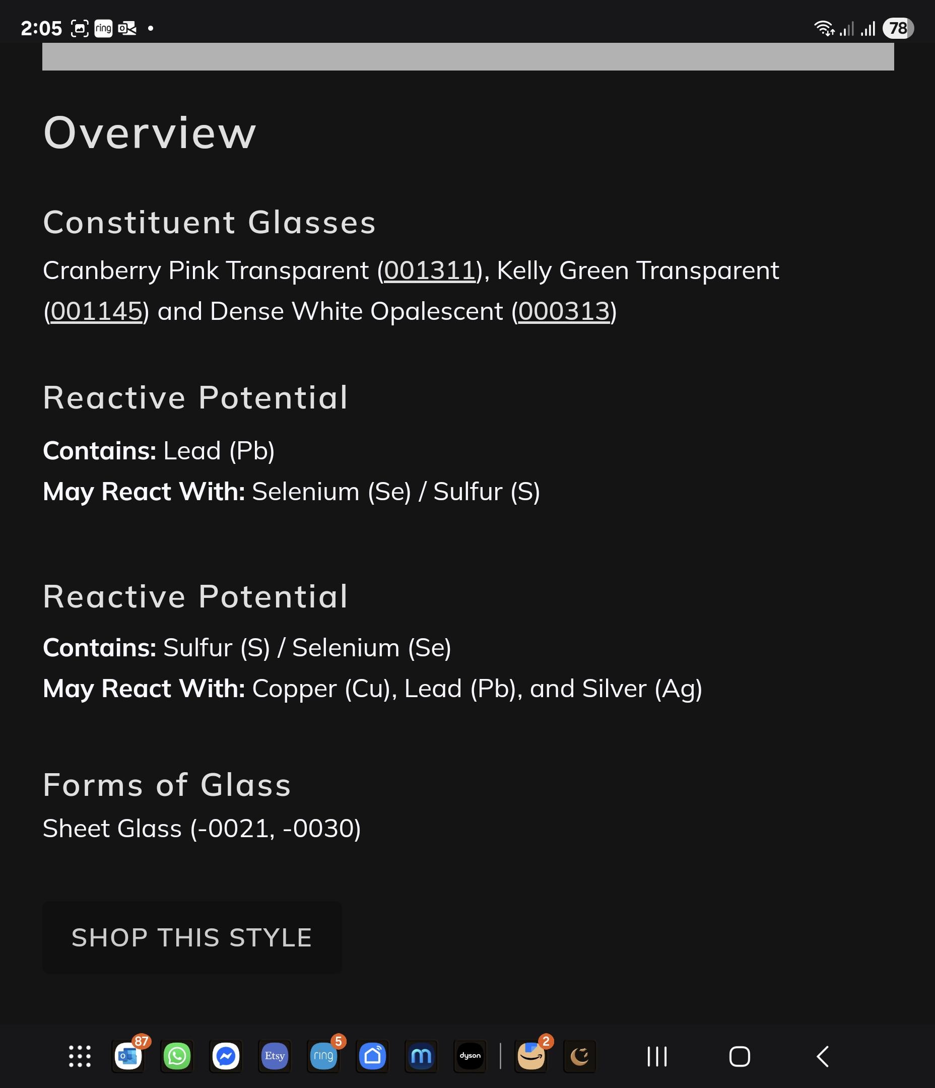Launch the Etsy app

click(x=275, y=1056)
